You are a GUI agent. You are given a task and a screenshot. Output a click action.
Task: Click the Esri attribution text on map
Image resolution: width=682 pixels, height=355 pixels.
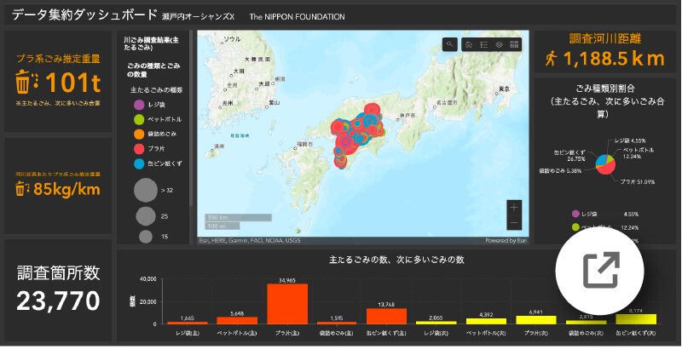249,240
